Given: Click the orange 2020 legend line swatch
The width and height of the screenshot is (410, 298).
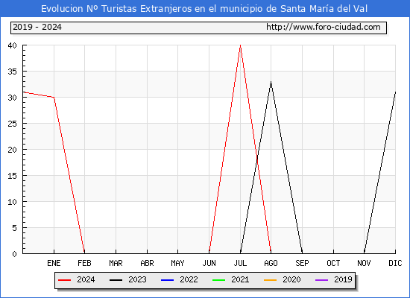Looking at the screenshot, I should coord(270,280).
